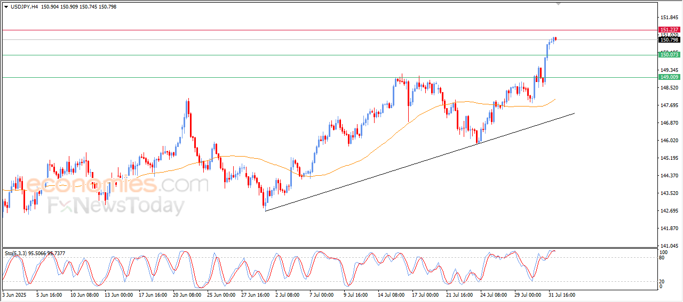This screenshot has width=683, height=302.
Task: Click the 2 Jul 08:00 date label
Action: 287,294
